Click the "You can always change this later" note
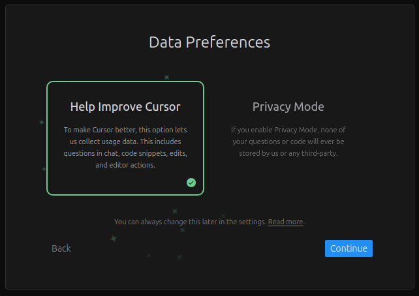 pos(191,222)
